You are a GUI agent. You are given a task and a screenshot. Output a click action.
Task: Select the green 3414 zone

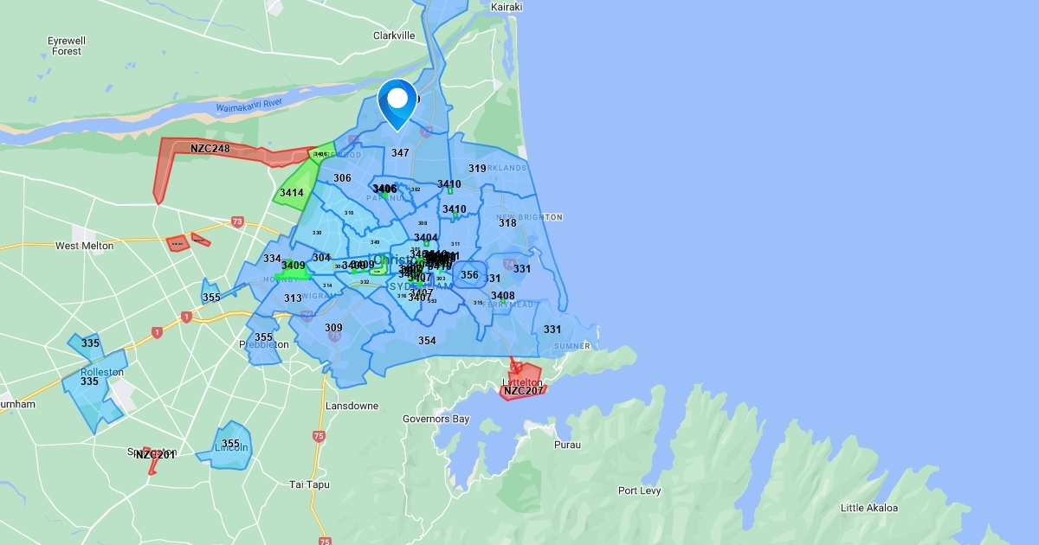(x=292, y=193)
